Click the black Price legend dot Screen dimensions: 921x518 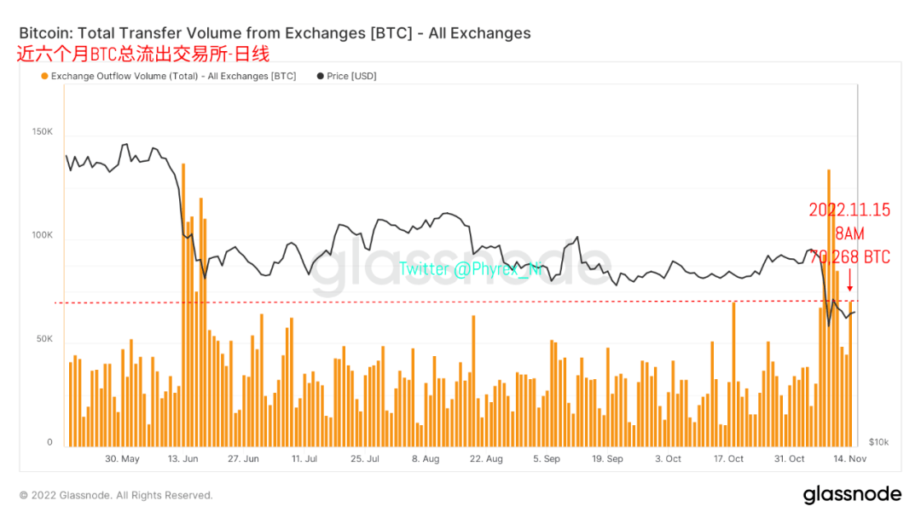(321, 76)
